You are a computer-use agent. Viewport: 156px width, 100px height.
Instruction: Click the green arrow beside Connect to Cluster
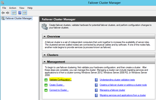point(46,90)
